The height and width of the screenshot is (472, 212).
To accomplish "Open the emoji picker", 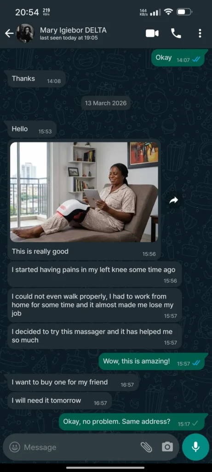I will click(x=15, y=447).
